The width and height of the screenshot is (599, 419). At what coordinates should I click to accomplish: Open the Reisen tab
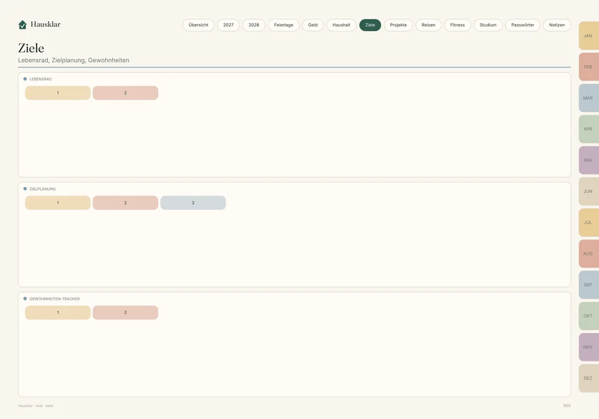(x=428, y=25)
